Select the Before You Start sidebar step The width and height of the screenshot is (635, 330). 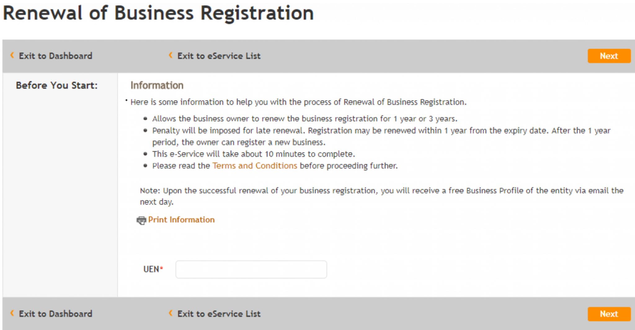[57, 85]
